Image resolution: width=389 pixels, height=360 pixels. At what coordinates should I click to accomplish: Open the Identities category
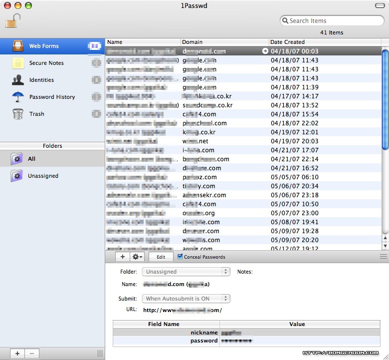point(52,80)
